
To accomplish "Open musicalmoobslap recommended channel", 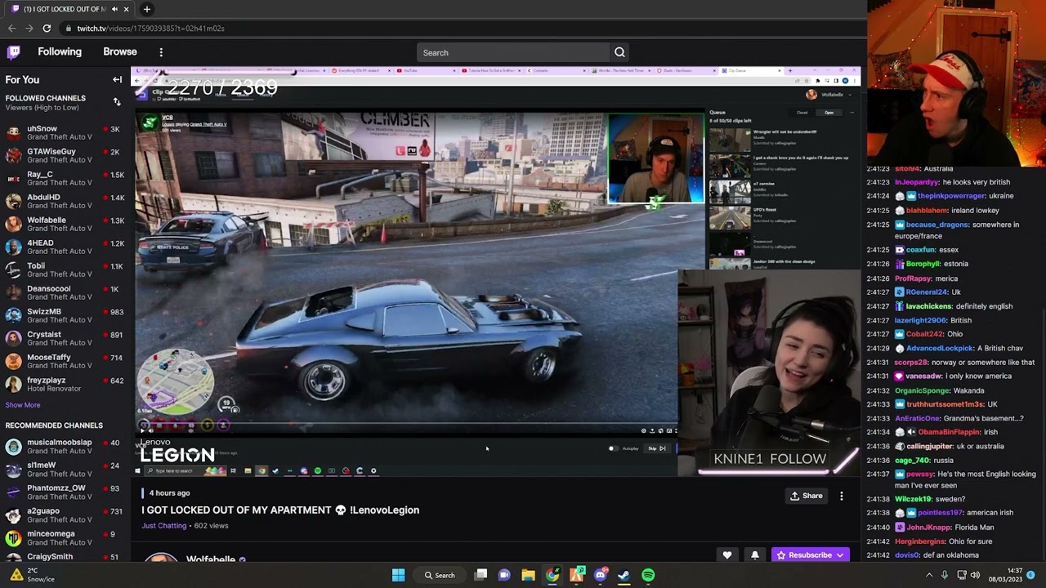I will click(65, 447).
